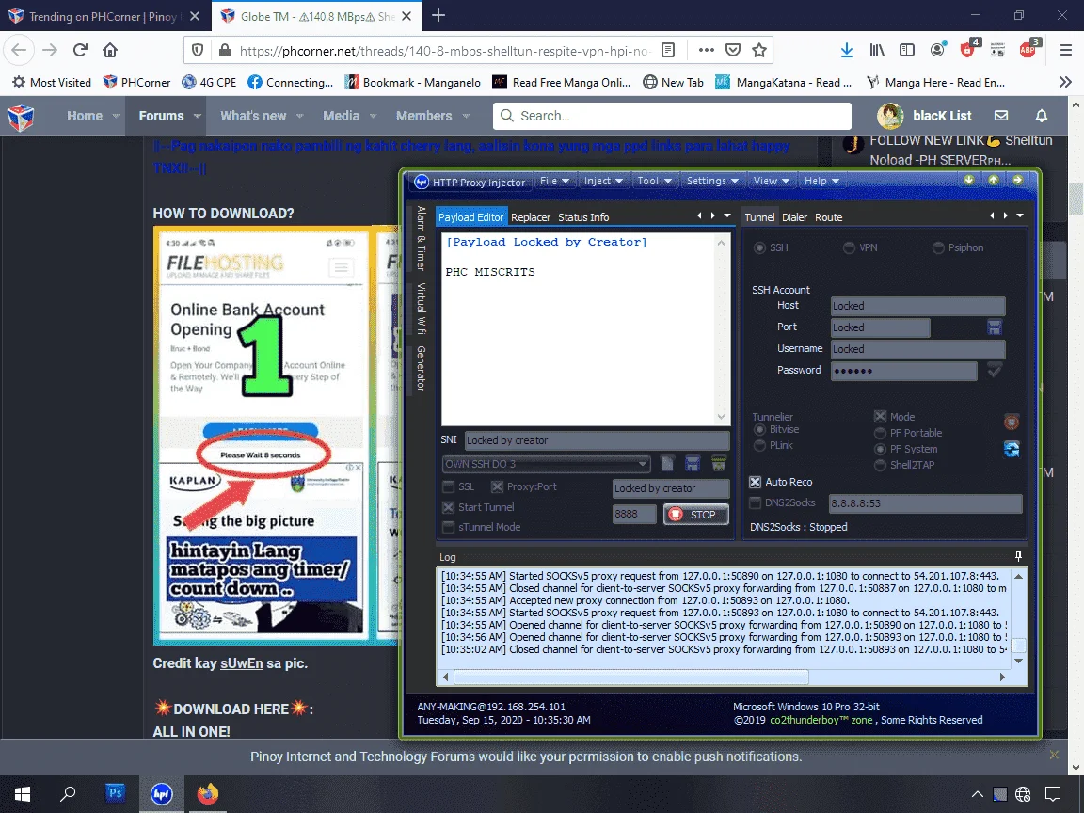This screenshot has height=813, width=1084.
Task: Click the green up-arrow button in the HPI title bar
Action: 994,180
